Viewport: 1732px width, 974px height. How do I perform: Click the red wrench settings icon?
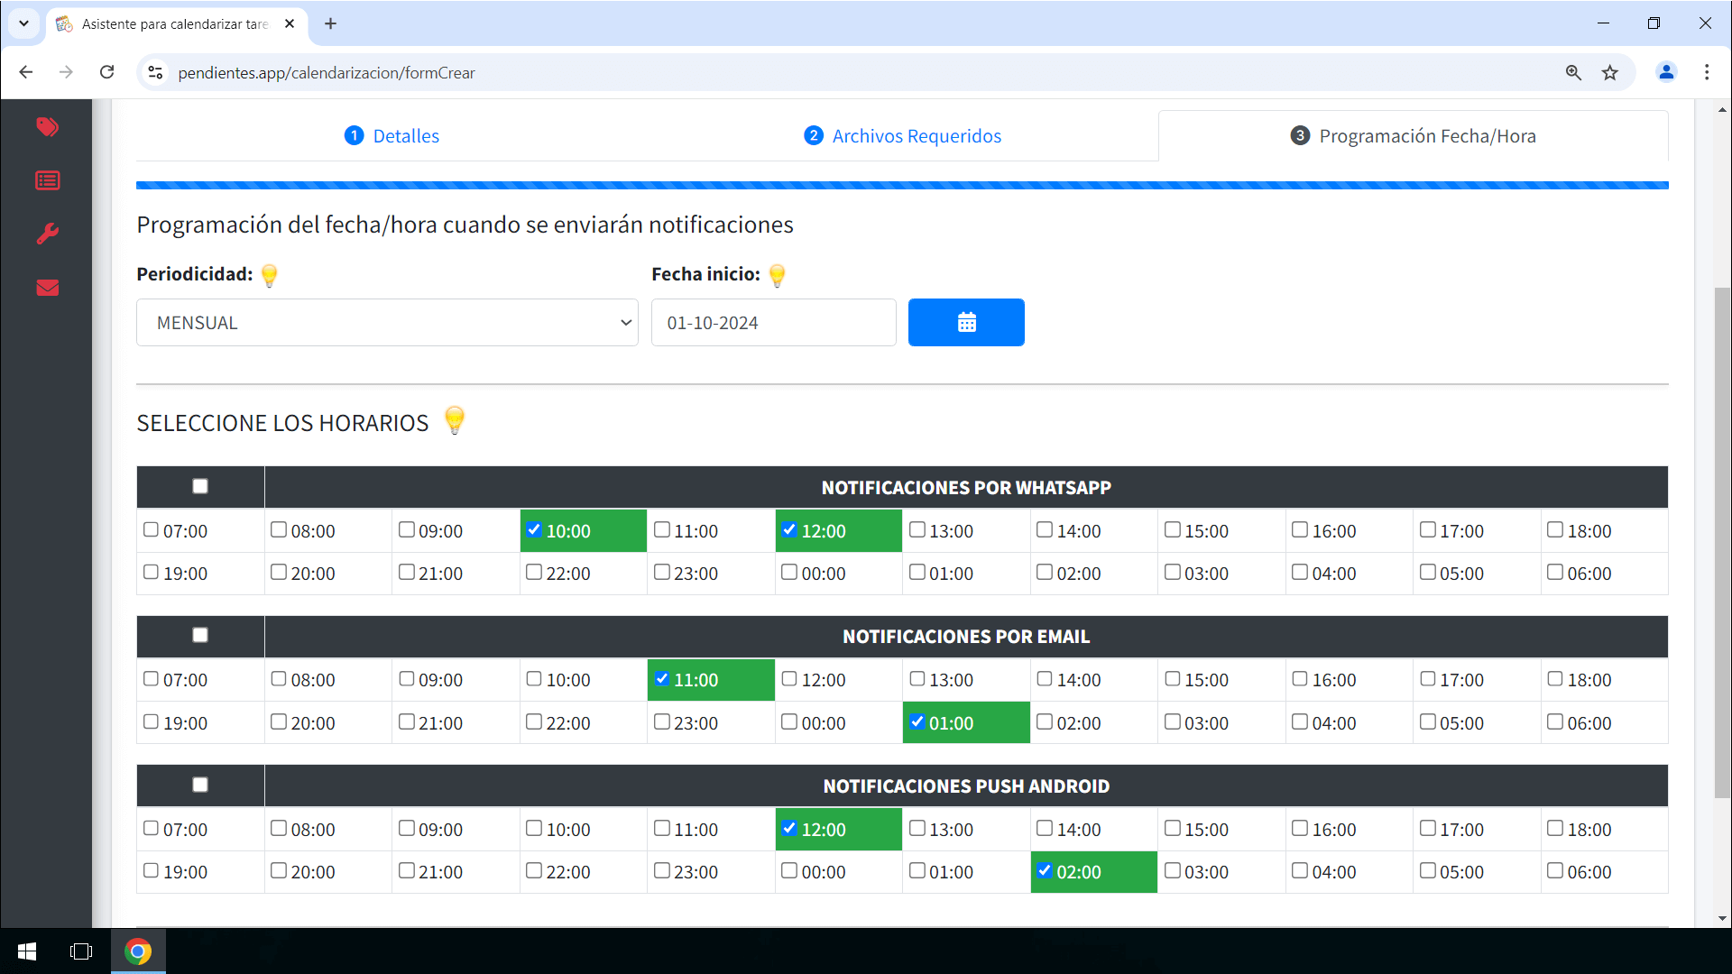click(47, 234)
